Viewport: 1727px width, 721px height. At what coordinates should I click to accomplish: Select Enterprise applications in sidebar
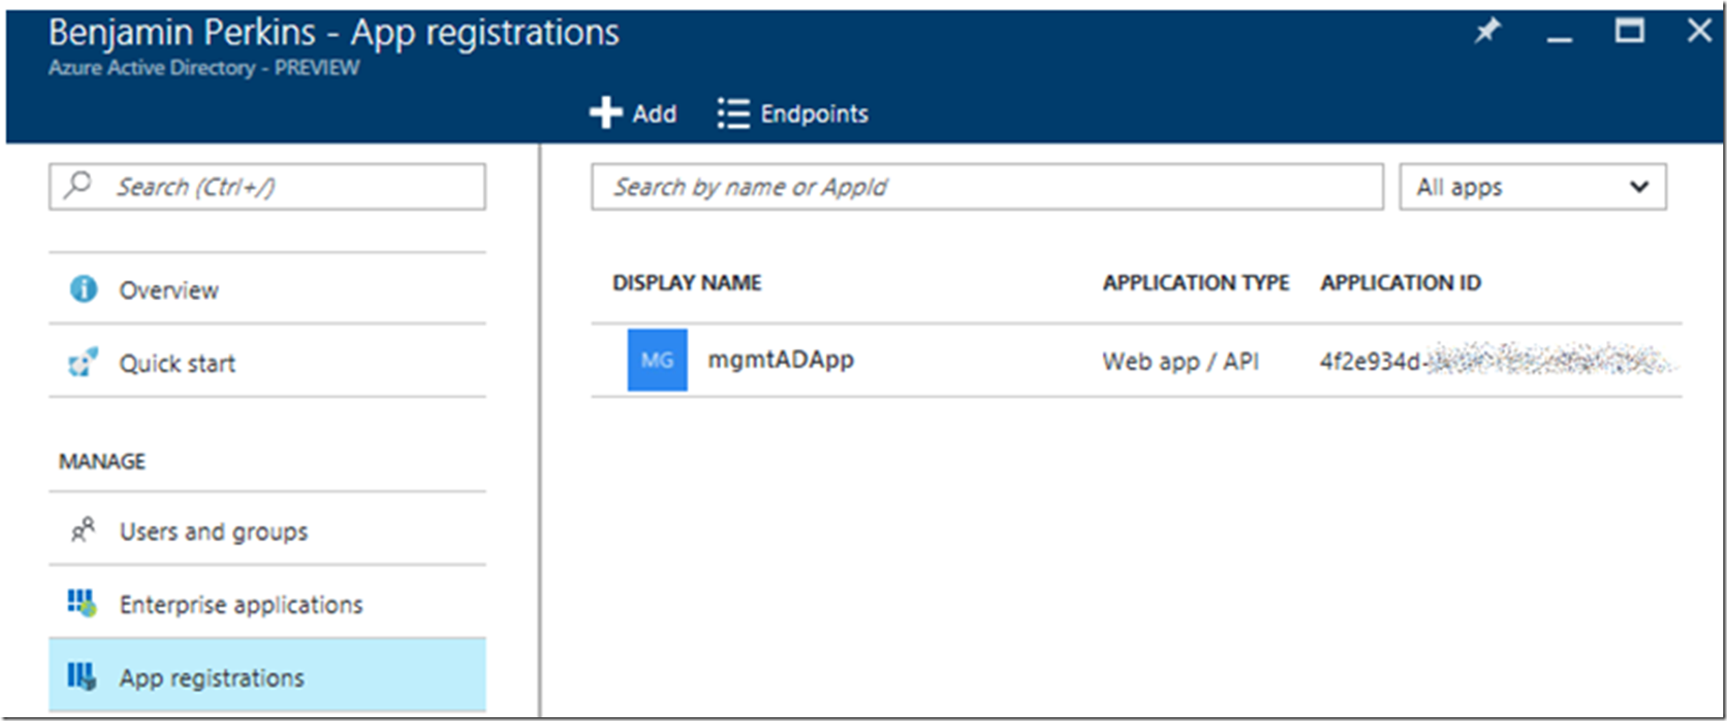click(240, 605)
